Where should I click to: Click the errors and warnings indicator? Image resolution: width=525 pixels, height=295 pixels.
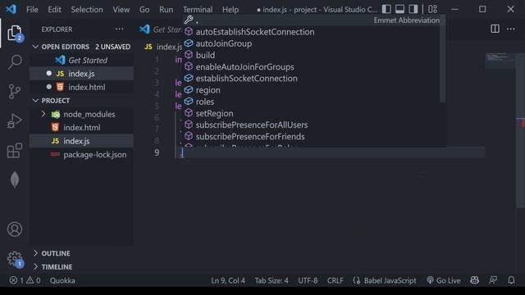click(x=25, y=280)
